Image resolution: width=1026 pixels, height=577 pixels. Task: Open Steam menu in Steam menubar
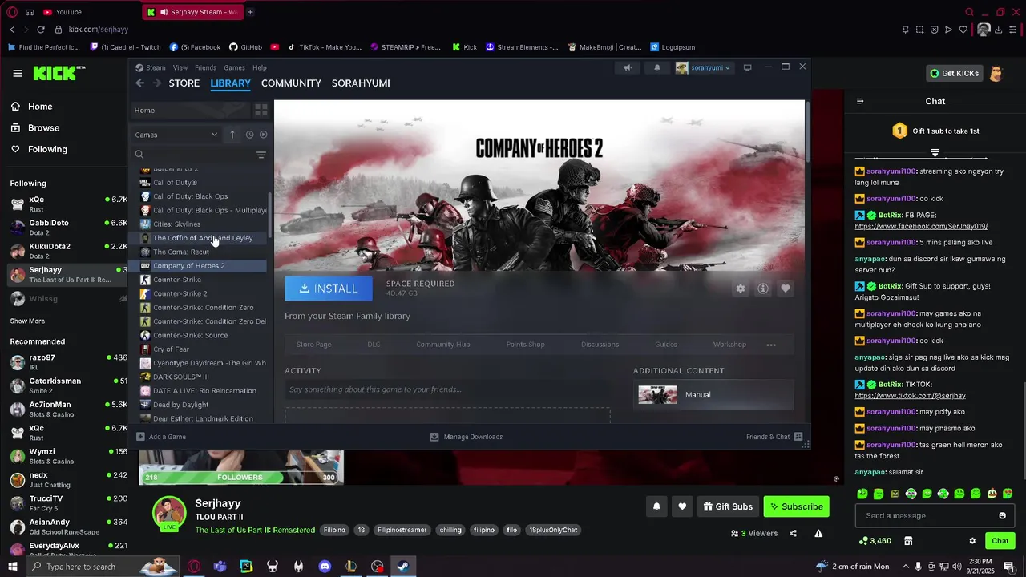151,67
